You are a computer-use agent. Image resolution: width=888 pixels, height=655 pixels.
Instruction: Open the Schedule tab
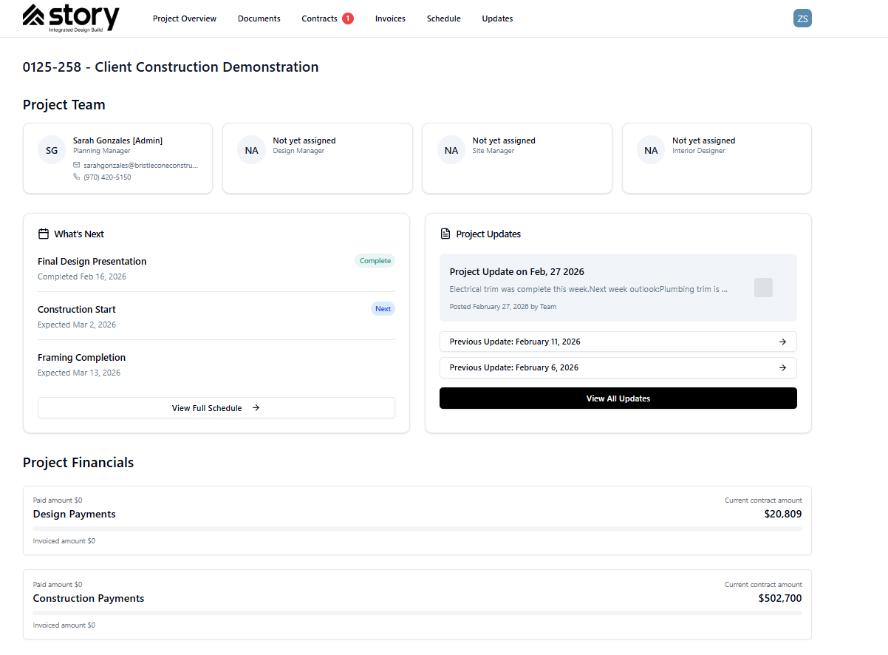coord(443,18)
